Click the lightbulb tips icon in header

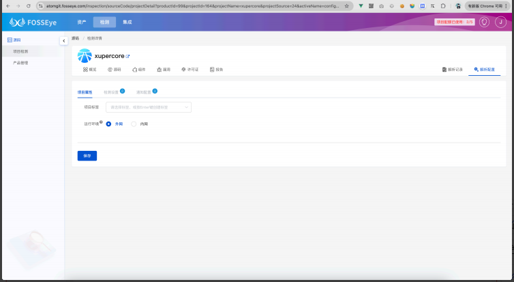[x=484, y=22]
